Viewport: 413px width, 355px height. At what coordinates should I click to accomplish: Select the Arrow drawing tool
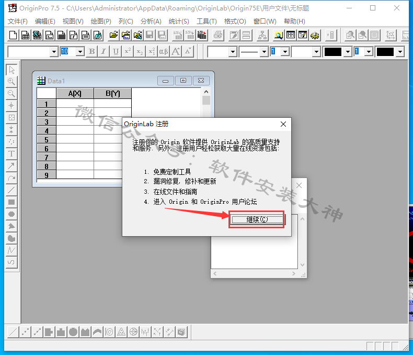point(12,166)
